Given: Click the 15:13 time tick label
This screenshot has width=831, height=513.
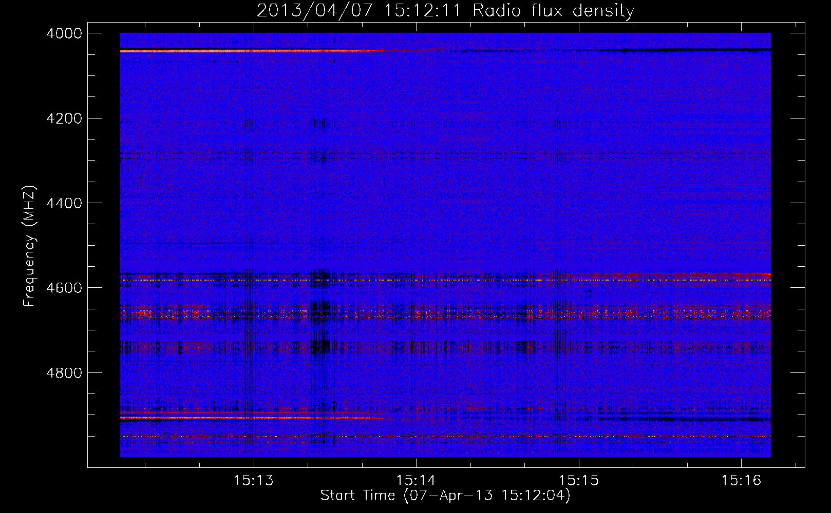Looking at the screenshot, I should [254, 480].
